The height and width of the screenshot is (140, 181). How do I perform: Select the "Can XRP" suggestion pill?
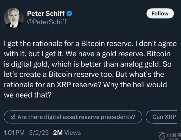coord(164,117)
